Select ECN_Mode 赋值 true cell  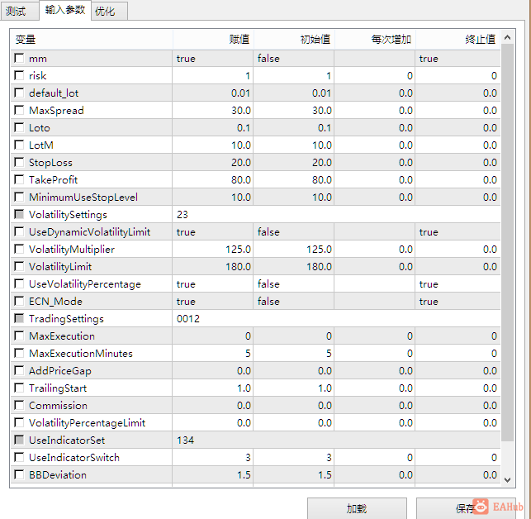tap(213, 302)
